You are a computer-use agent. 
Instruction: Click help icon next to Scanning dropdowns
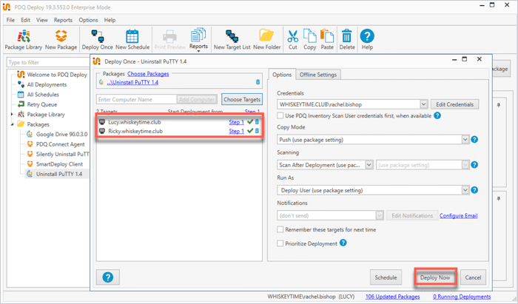474,165
